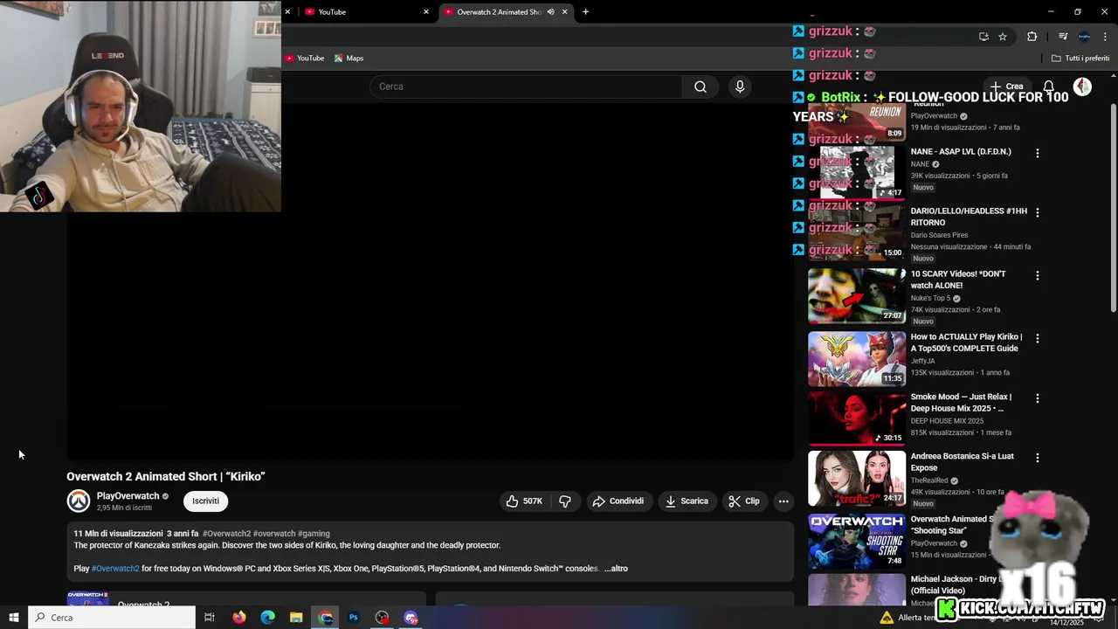1118x629 pixels.
Task: Open options menu for NANE A$AP LVL video
Action: point(1037,153)
